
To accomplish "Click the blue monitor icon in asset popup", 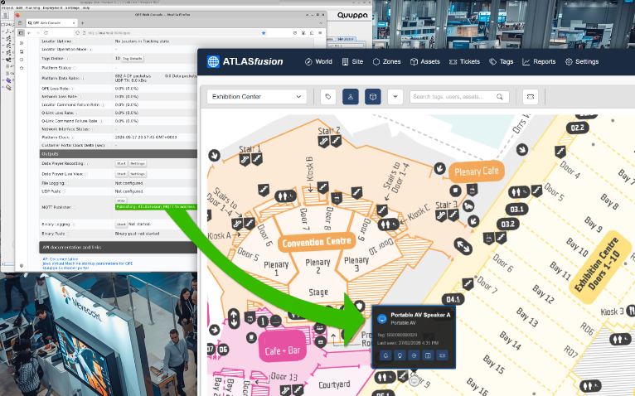I will 382,319.
